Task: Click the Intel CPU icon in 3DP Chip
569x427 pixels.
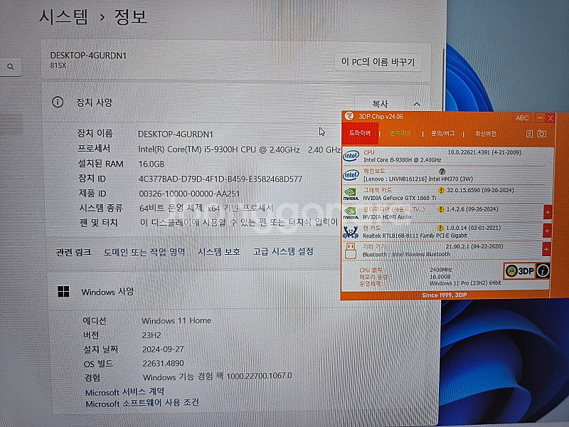Action: (x=351, y=156)
